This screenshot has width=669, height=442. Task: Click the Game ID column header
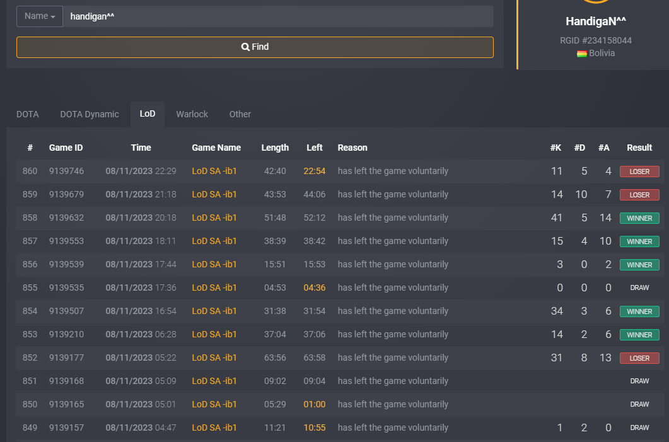(x=66, y=148)
